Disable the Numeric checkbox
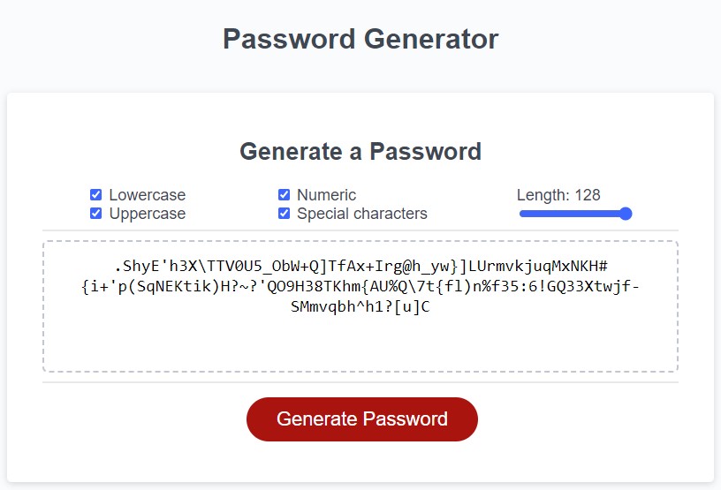This screenshot has height=490, width=721. 284,195
